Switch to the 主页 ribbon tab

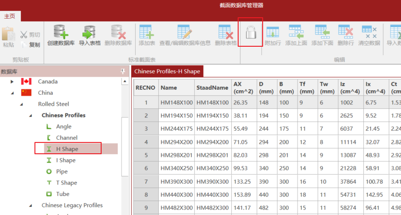click(10, 16)
